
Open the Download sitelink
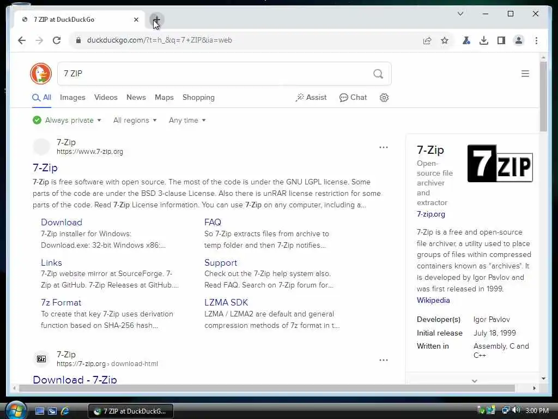(62, 223)
